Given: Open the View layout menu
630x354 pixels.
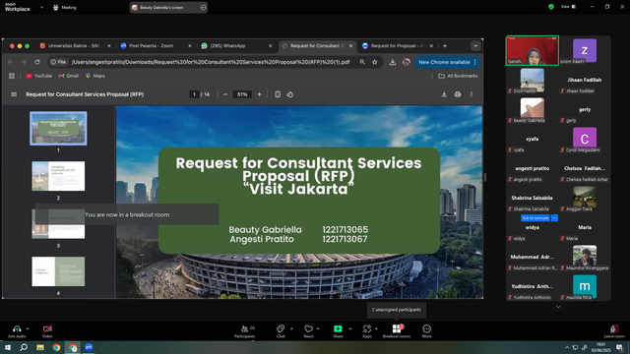Looking at the screenshot, I should pos(568,7).
